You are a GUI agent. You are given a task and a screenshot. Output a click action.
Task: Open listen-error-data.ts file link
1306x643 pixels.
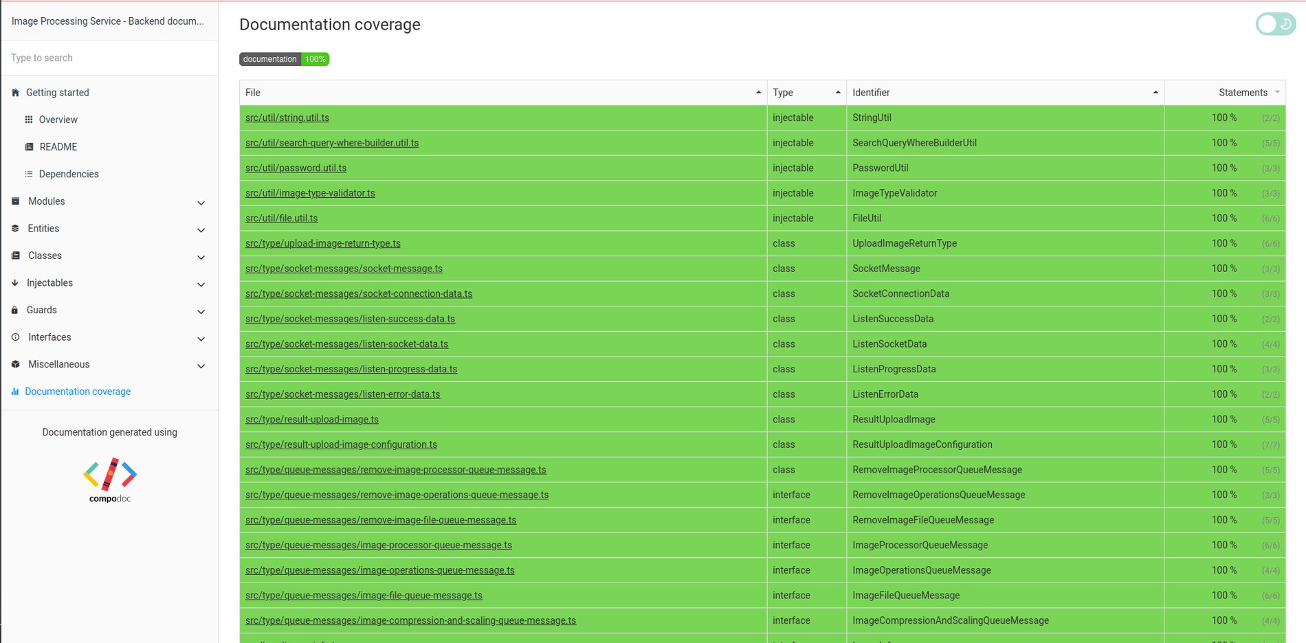pyautogui.click(x=342, y=394)
